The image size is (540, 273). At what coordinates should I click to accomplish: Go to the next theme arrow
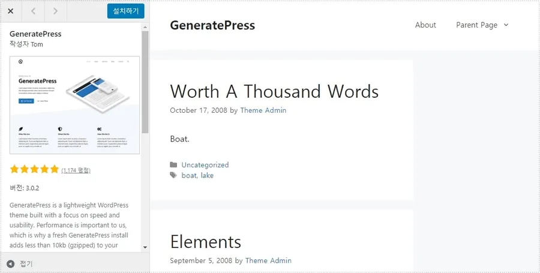[55, 11]
